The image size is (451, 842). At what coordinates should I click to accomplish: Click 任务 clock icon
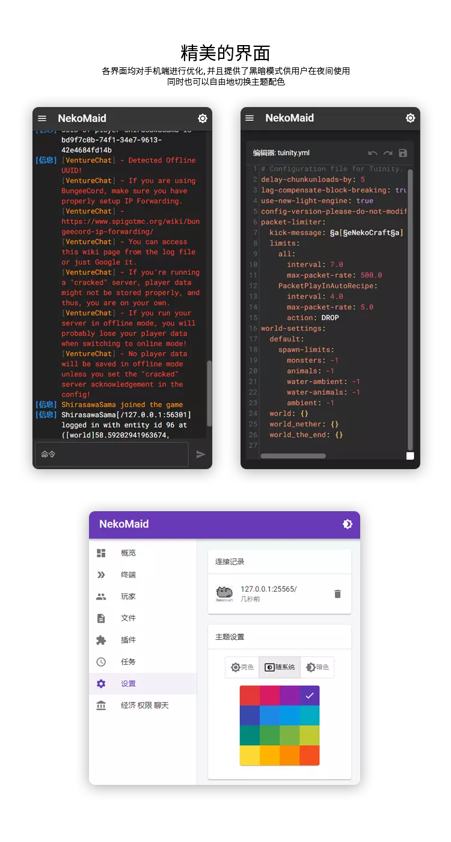101,662
